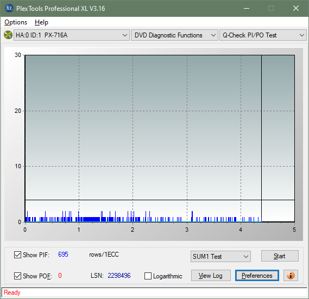Open the Help menu
This screenshot has height=299, width=309.
pos(41,22)
